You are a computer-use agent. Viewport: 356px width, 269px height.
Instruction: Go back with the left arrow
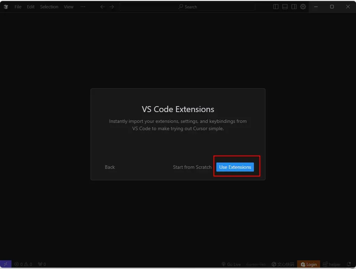click(103, 7)
